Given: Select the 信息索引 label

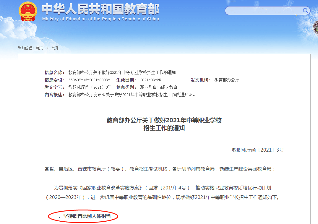Looking at the screenshot, I should (x=55, y=80).
